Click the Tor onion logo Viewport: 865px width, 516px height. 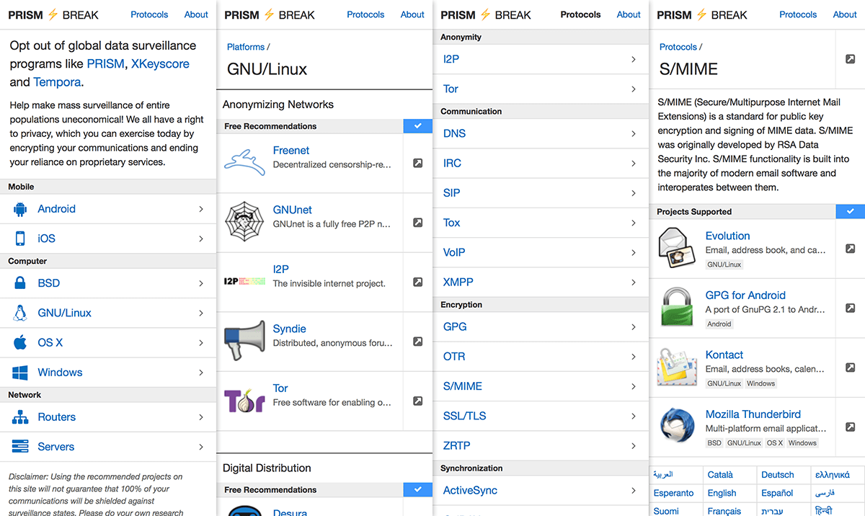point(244,401)
